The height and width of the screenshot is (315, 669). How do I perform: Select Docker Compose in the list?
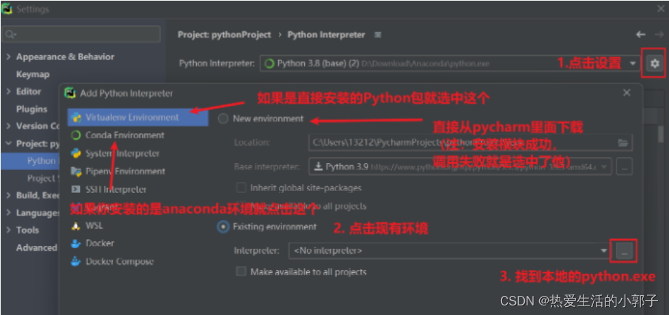(x=120, y=261)
